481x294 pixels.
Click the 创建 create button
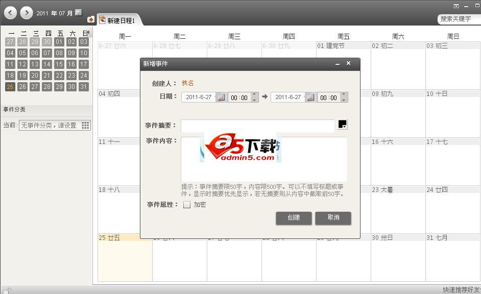click(x=294, y=218)
